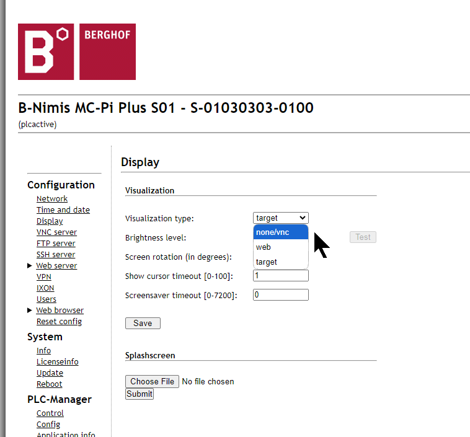Click the B-Nimis MC-Pi Plus S01 title
This screenshot has width=470, height=437.
[166, 108]
